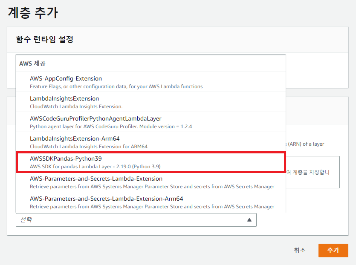This screenshot has height=265, width=356.
Task: Choose AWSSDKPandas-Python39 layer
Action: tap(151, 162)
